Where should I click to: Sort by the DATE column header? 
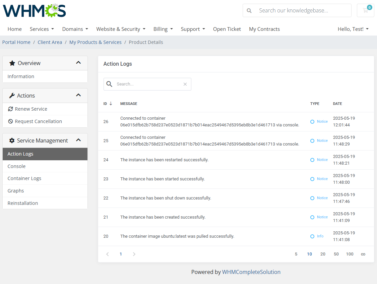(x=337, y=104)
